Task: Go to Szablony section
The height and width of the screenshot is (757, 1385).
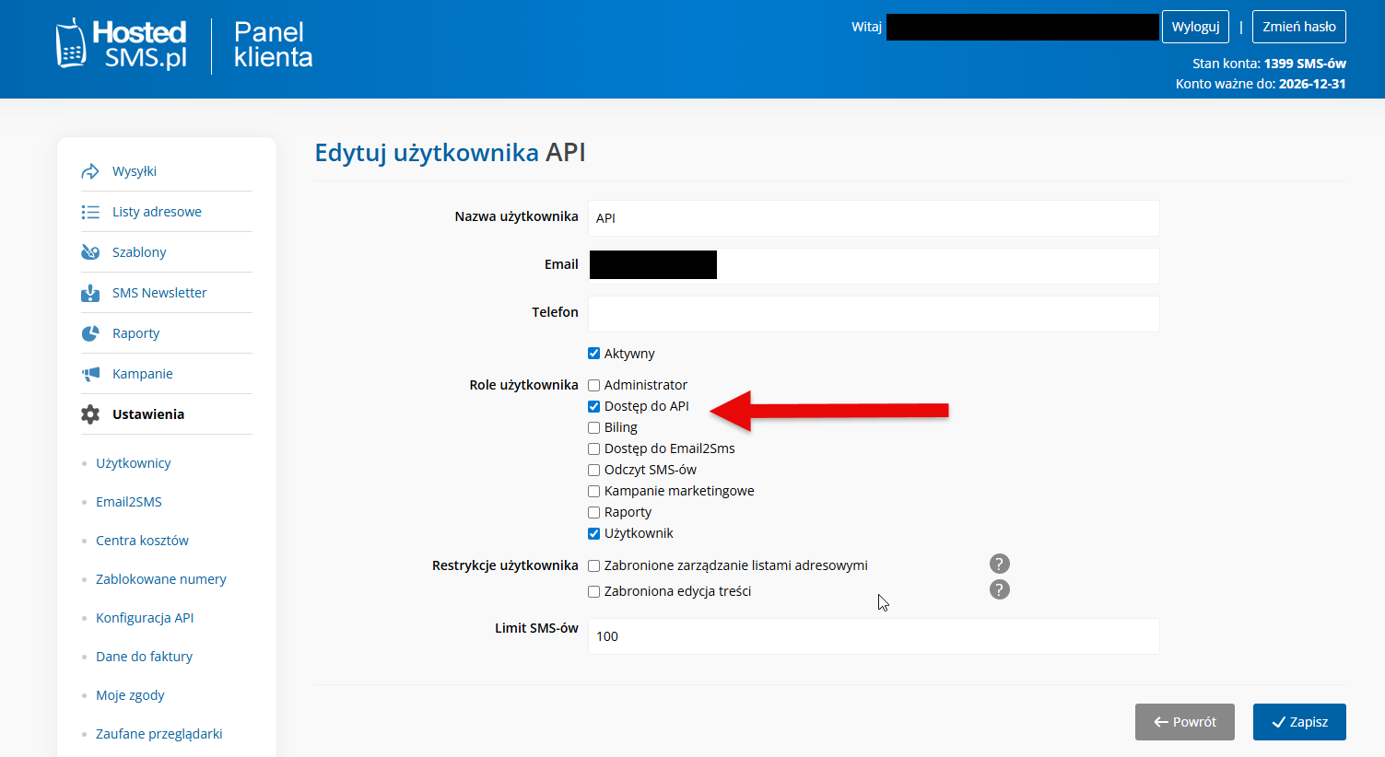Action: [x=139, y=252]
